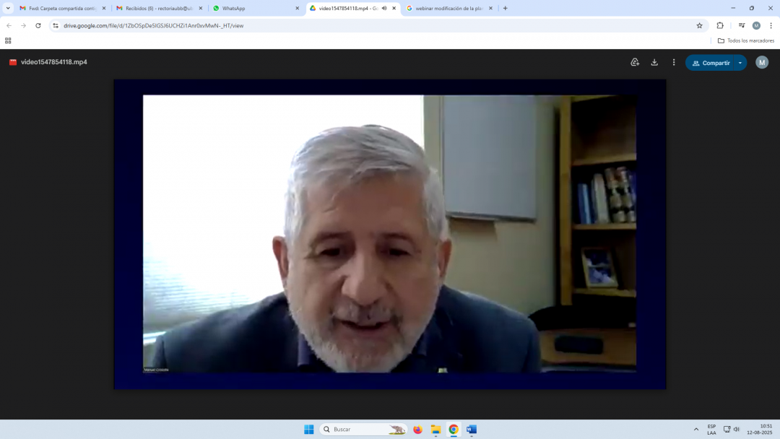This screenshot has height=439, width=780.
Task: Bookmark this page with the star icon
Action: [x=699, y=25]
